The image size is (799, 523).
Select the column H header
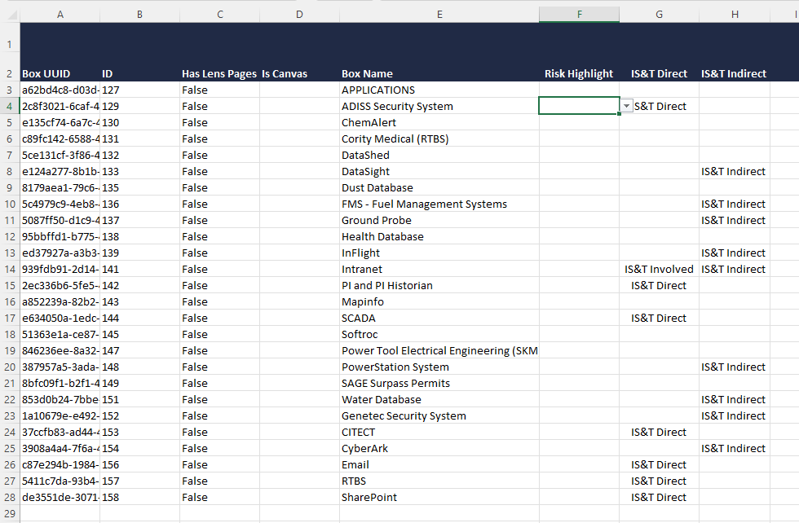734,14
